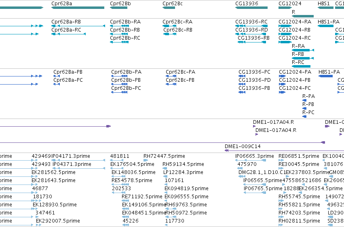Select protein Cpr62Bb-PB

119,84
